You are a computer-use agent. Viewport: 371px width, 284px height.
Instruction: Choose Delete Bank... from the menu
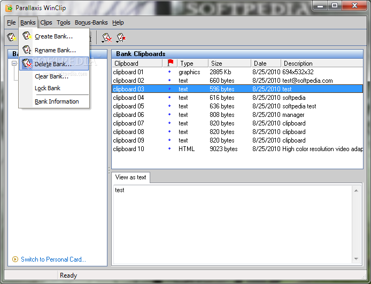pyautogui.click(x=54, y=64)
